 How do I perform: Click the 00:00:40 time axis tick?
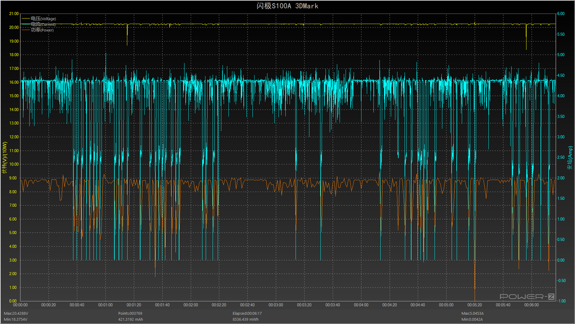click(77, 305)
